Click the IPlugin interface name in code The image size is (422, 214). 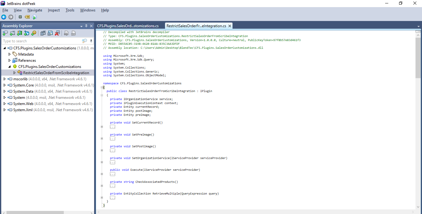pos(206,91)
